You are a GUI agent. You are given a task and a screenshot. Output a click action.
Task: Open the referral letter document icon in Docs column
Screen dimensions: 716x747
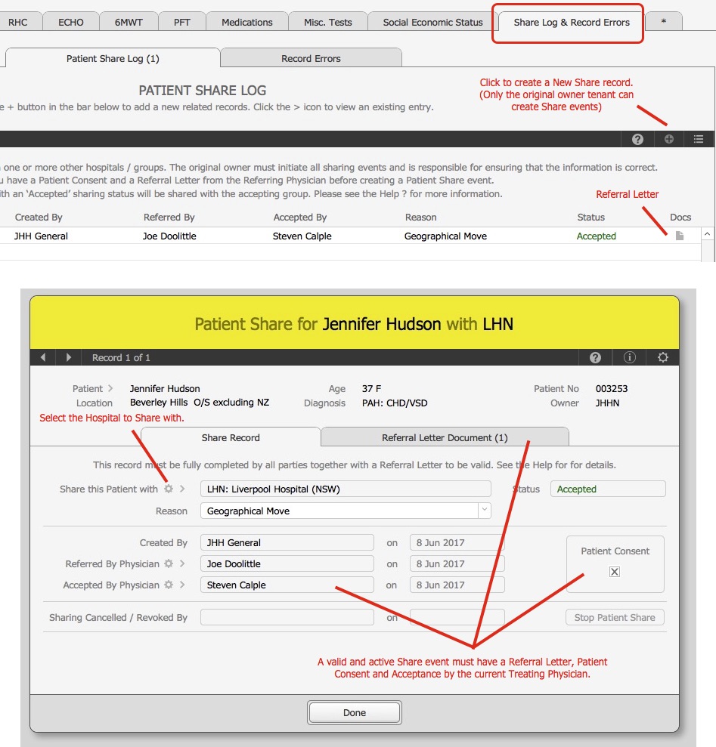(x=679, y=236)
